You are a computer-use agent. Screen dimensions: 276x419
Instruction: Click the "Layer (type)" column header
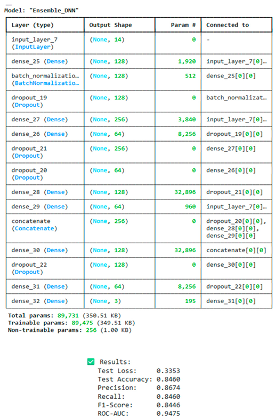(33, 25)
